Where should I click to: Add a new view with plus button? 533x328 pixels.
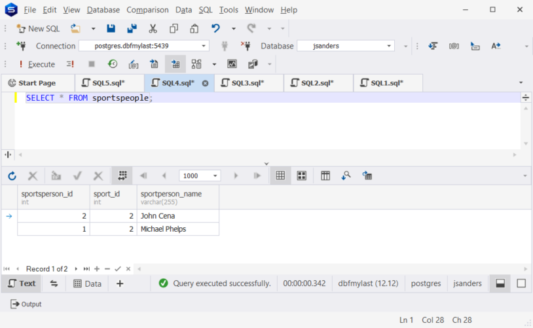120,283
